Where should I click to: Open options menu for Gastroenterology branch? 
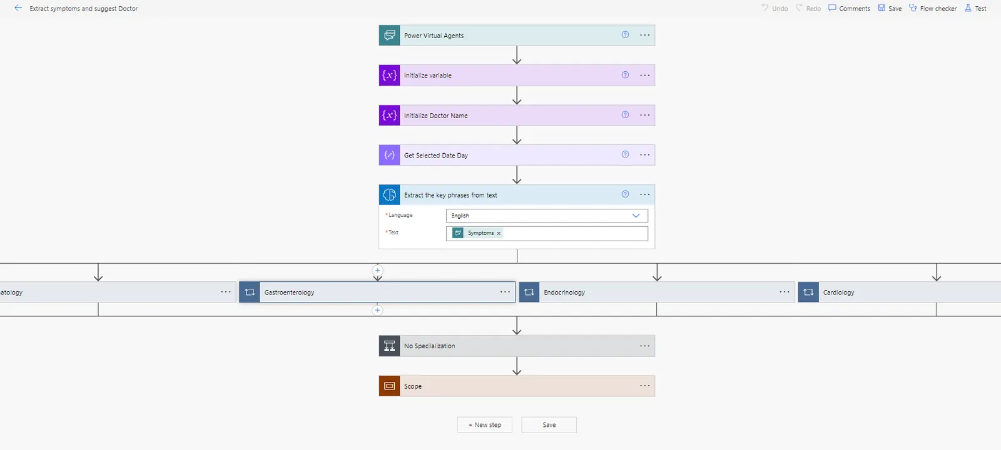click(x=506, y=292)
